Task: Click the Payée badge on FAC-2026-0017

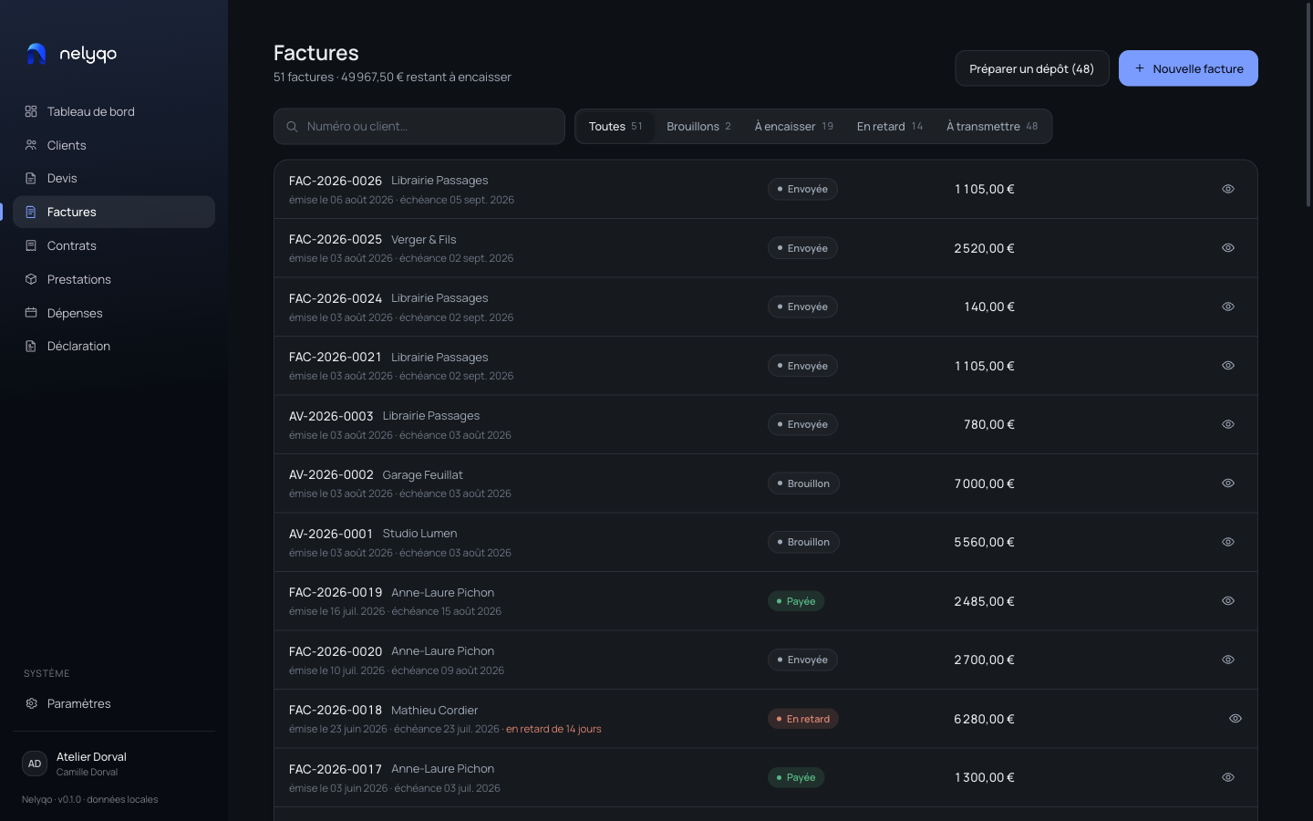Action: pos(795,777)
